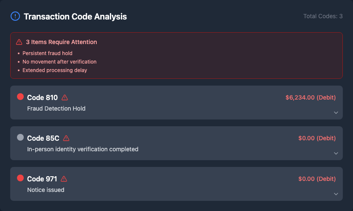Expand the Code 810 row chevron
This screenshot has width=353, height=211.
[x=336, y=113]
